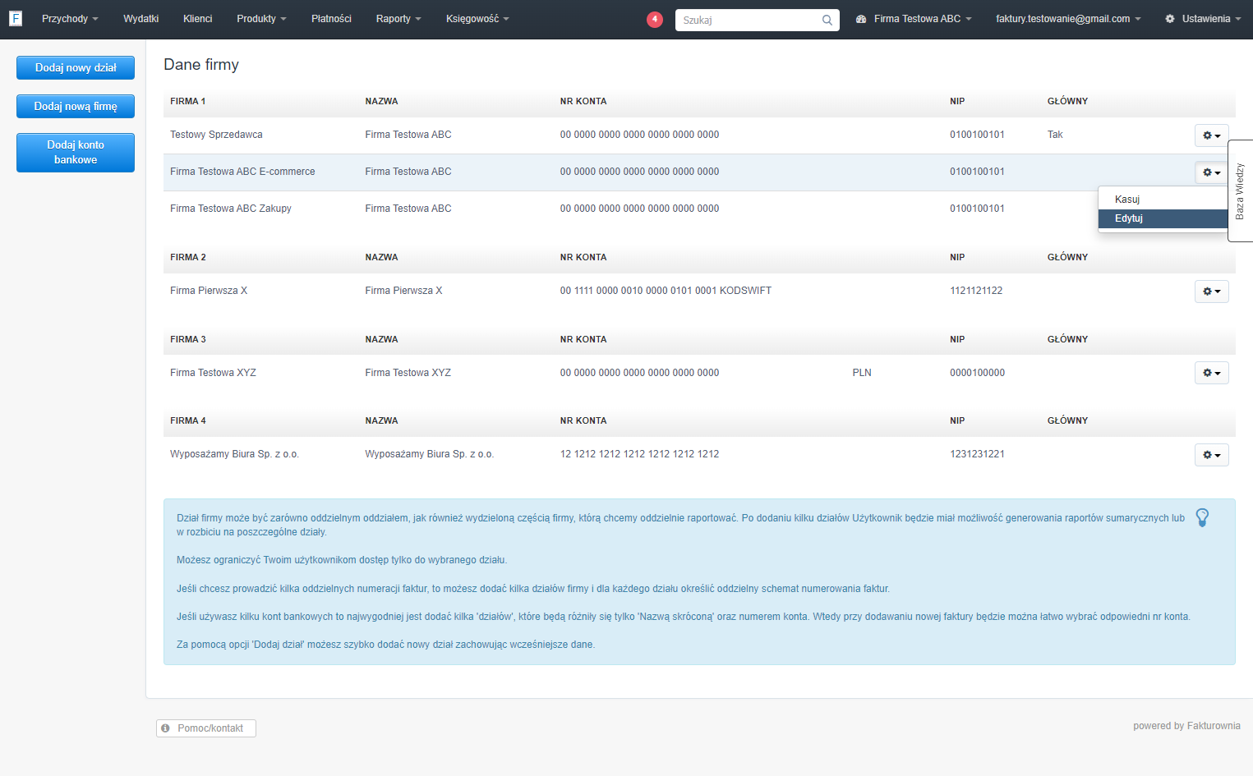1253x776 pixels.
Task: Expand the Produkty dropdown
Action: [x=261, y=19]
